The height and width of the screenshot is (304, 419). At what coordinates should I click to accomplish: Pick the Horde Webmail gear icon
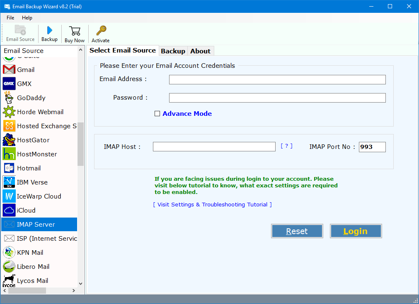point(9,112)
